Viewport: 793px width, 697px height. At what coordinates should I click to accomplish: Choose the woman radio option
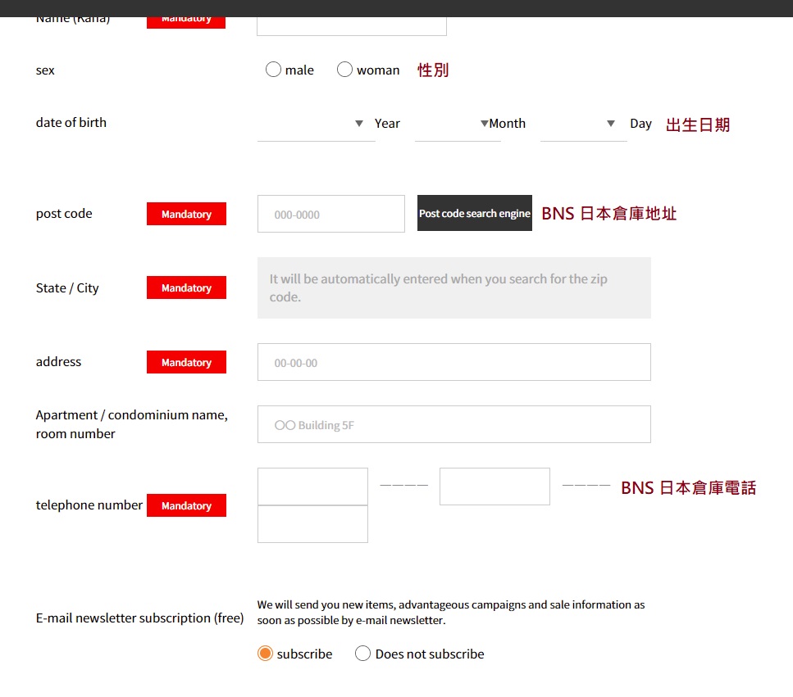[344, 70]
